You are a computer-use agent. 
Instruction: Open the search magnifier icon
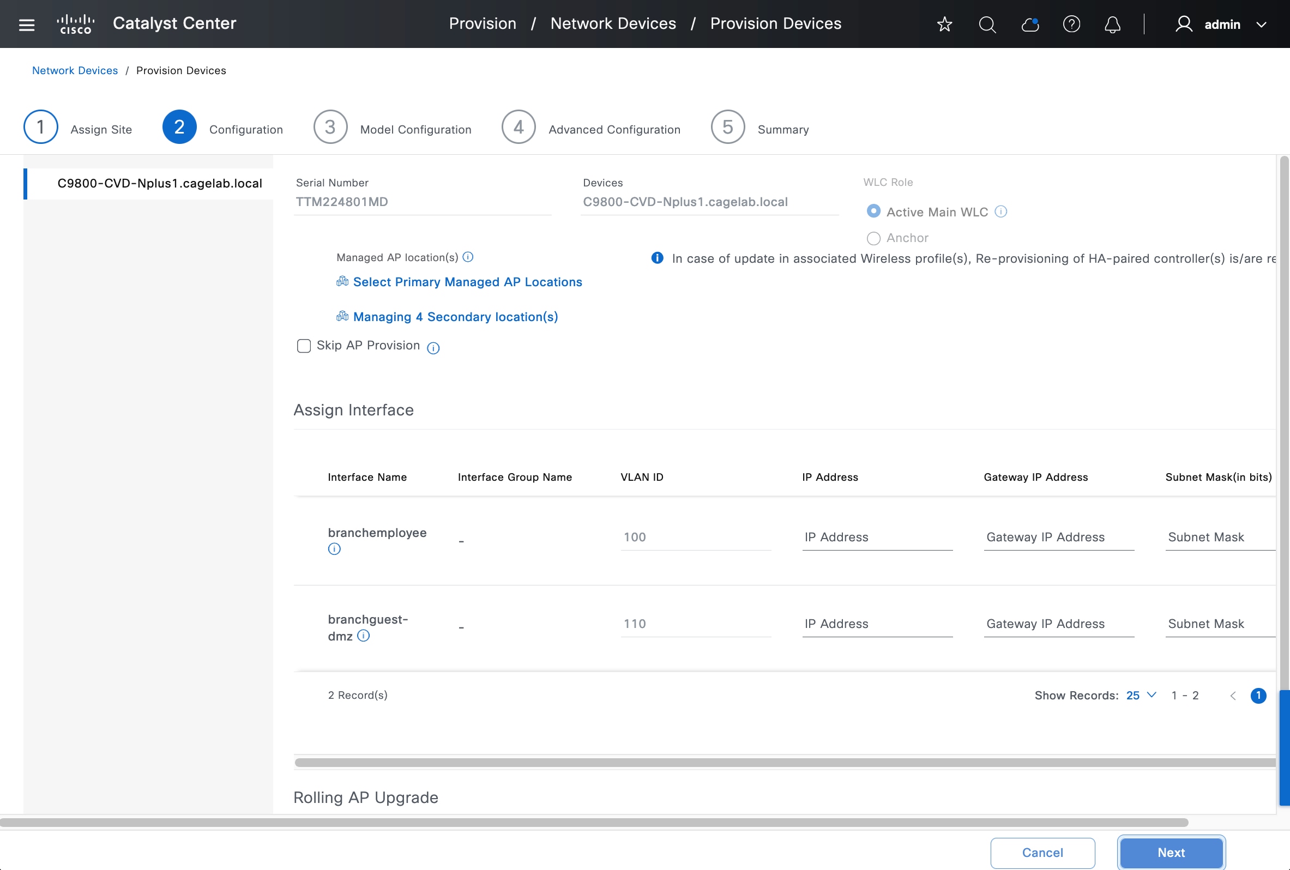click(x=987, y=25)
